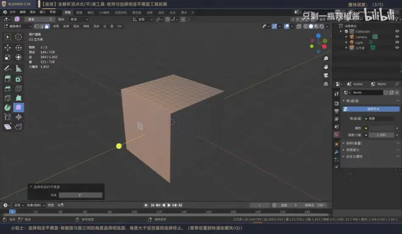Select the Move tool in toolbar
This screenshot has width=402, height=234.
7,48
